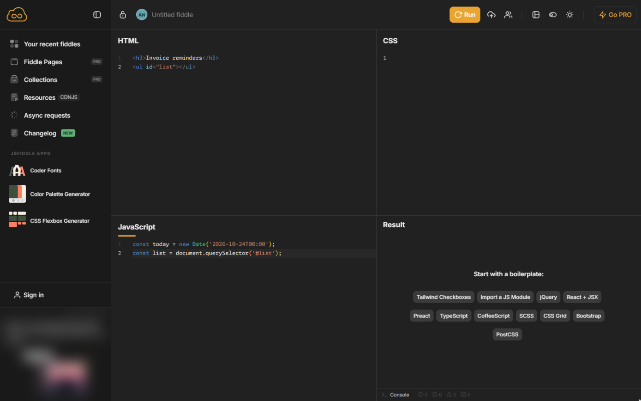Switch to light theme sun icon
The image size is (641, 401).
tap(570, 15)
